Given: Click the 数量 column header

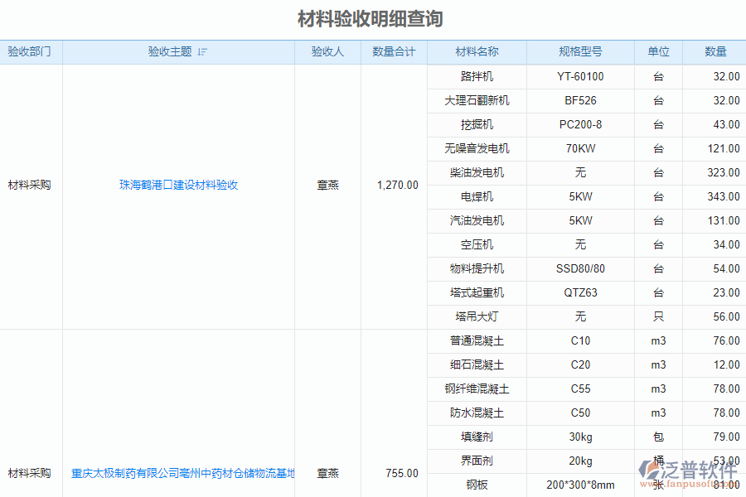Looking at the screenshot, I should (x=714, y=51).
